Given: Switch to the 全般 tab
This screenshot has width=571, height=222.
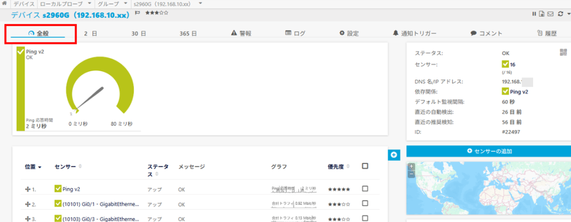Looking at the screenshot, I should pos(38,33).
